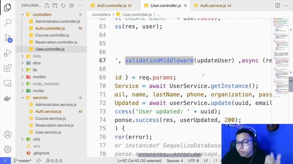Split the editor to the right
This screenshot has width=293, height=164.
[x=277, y=5]
